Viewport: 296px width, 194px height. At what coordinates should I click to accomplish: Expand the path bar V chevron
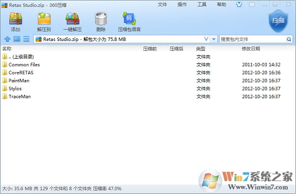click(206, 39)
